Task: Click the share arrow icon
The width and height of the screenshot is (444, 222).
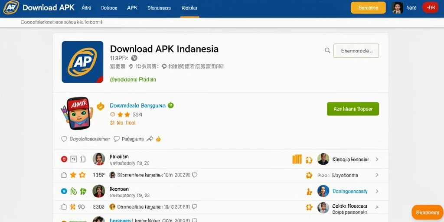Action: click(x=150, y=139)
